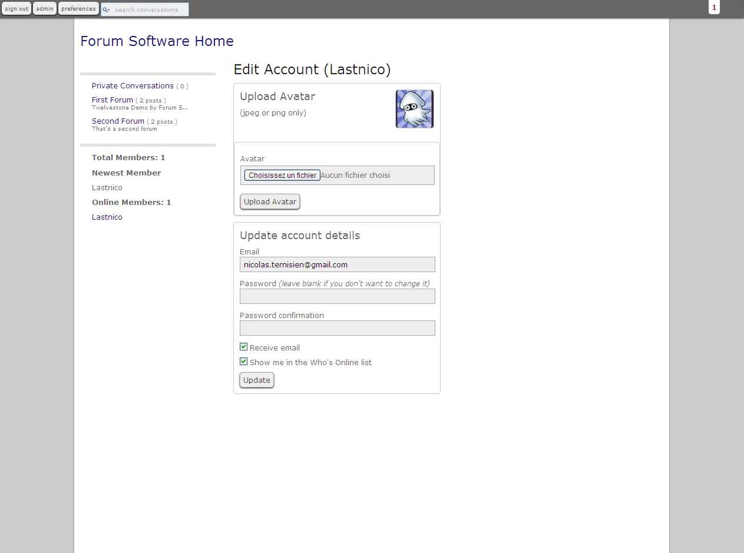744x553 pixels.
Task: Click into the Email input field
Action: coord(337,265)
